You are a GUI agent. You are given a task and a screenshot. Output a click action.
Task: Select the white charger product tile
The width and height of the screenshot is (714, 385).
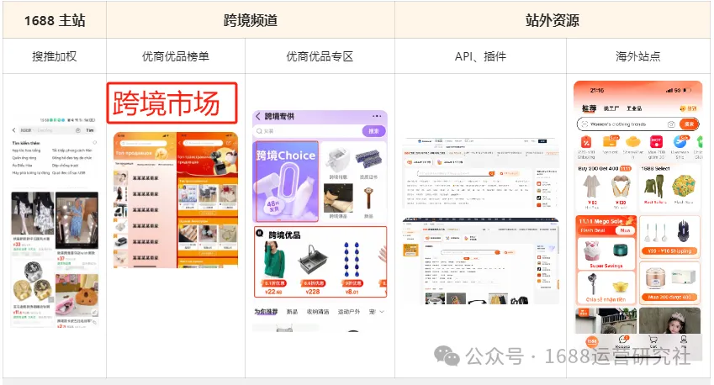coord(337,161)
